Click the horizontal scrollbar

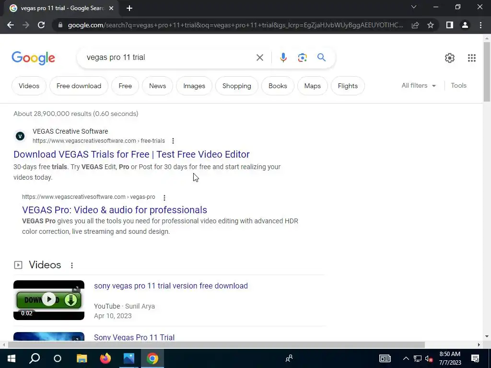[x=216, y=345]
